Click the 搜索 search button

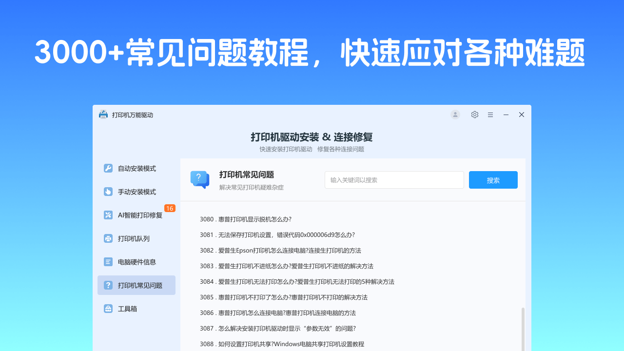[x=493, y=180]
